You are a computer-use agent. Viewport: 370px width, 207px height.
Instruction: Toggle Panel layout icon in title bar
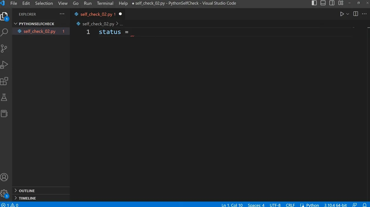coord(323,3)
